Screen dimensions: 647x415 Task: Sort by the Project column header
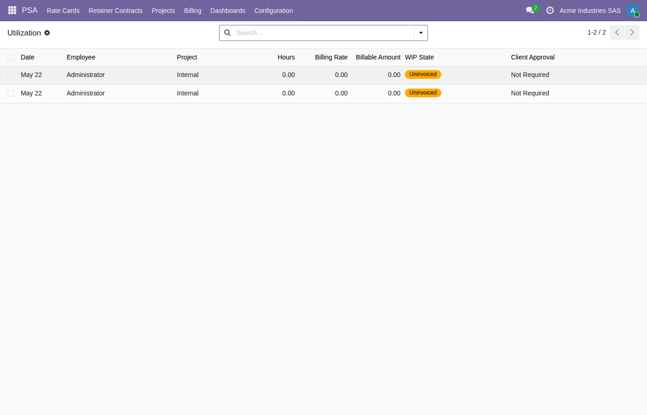point(187,57)
